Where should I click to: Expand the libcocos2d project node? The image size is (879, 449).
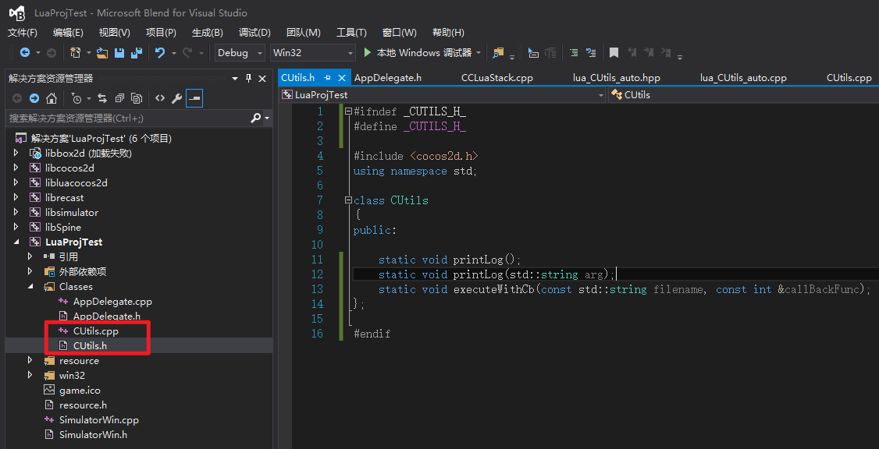16,168
